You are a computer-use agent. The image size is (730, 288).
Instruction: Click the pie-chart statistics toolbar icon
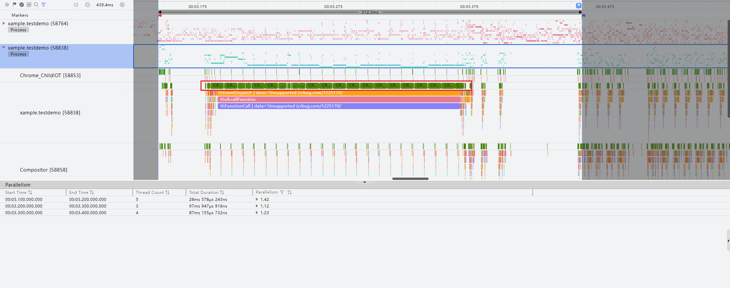tap(22, 5)
